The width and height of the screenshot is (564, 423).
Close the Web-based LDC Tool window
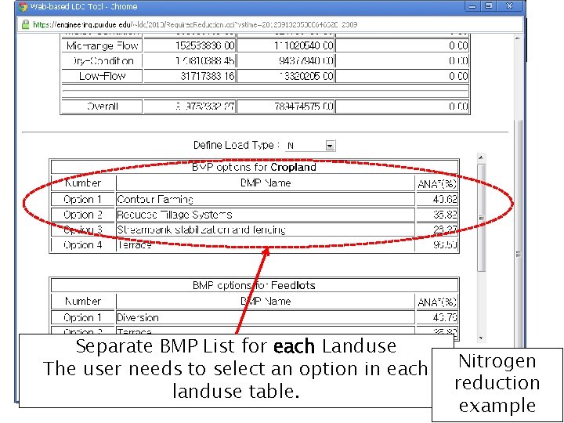tap(510, 6)
